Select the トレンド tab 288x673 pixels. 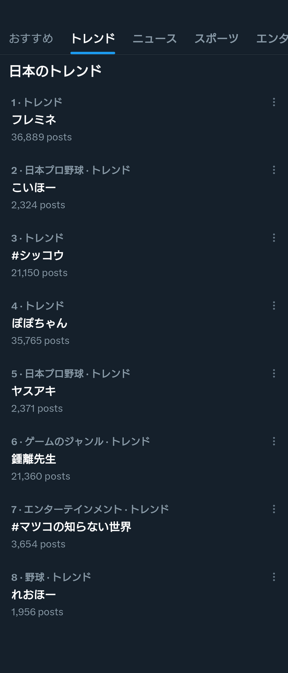(93, 38)
